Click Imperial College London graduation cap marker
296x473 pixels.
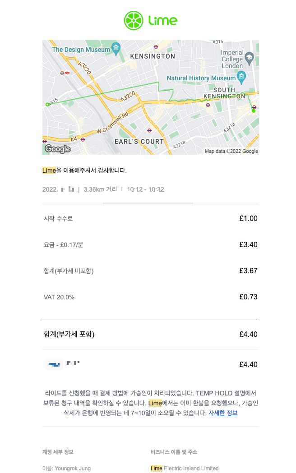[249, 58]
